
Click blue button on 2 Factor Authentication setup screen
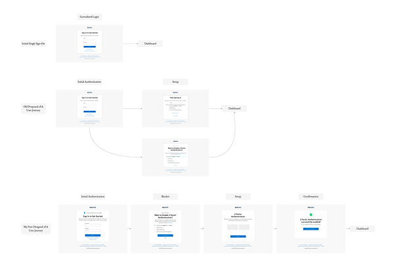pos(238,236)
